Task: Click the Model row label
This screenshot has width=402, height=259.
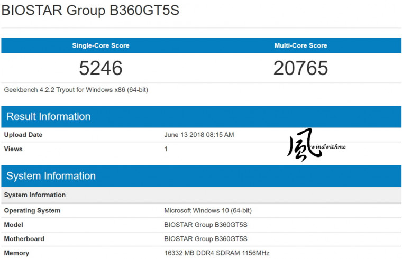Action: [x=14, y=225]
